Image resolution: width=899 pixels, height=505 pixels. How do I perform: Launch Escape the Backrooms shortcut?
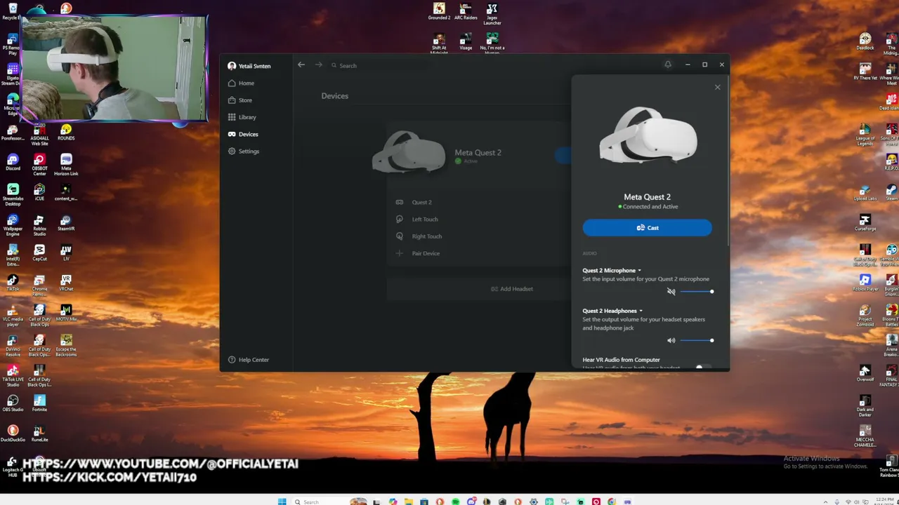click(66, 346)
